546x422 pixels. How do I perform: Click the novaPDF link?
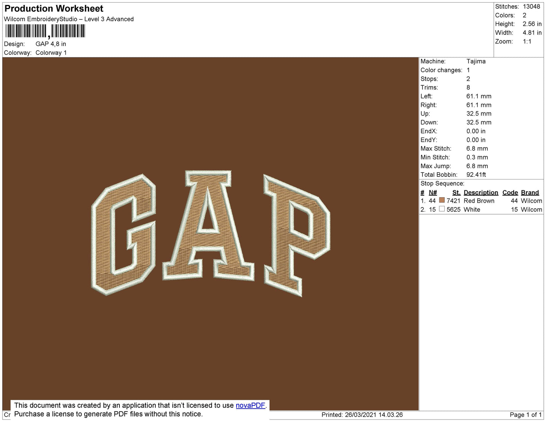pos(251,405)
